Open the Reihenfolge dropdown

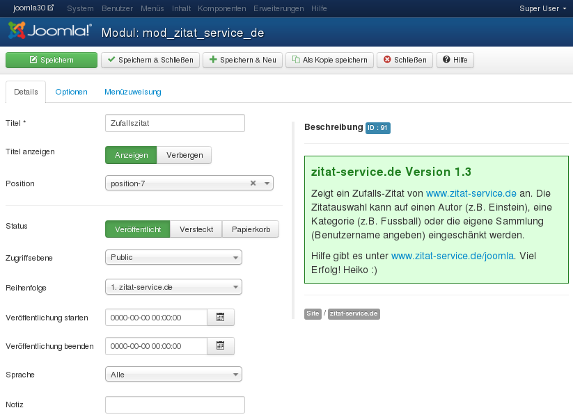pyautogui.click(x=173, y=287)
